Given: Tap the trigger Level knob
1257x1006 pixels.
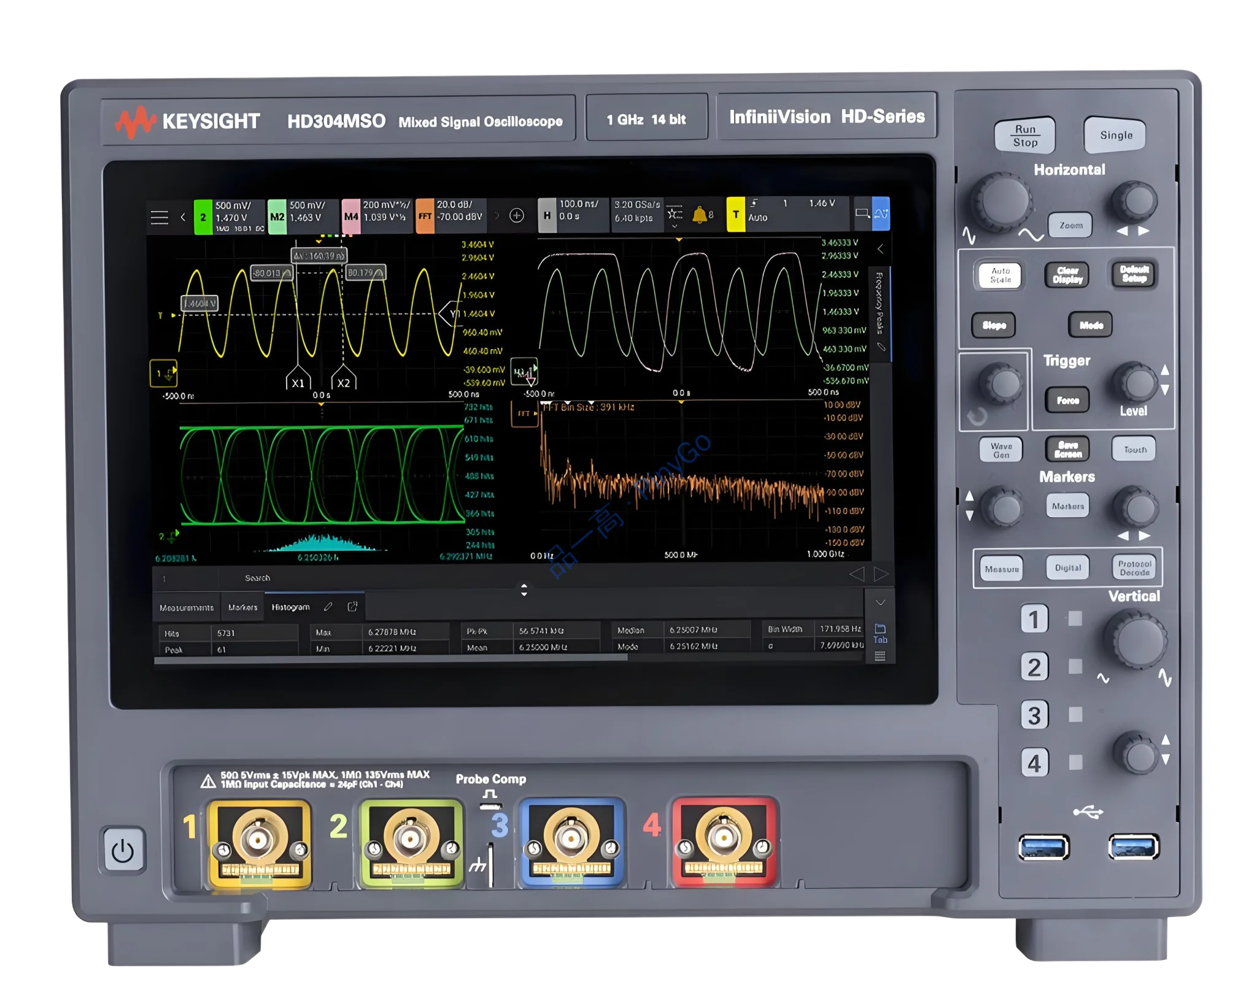Looking at the screenshot, I should click(x=1135, y=382).
